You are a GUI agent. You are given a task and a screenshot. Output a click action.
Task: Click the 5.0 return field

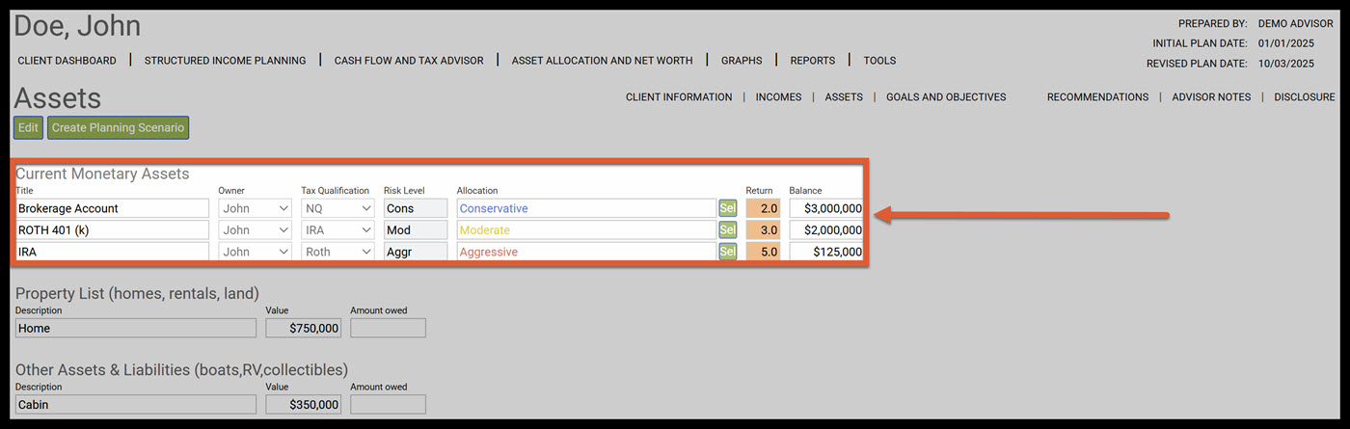(x=763, y=252)
